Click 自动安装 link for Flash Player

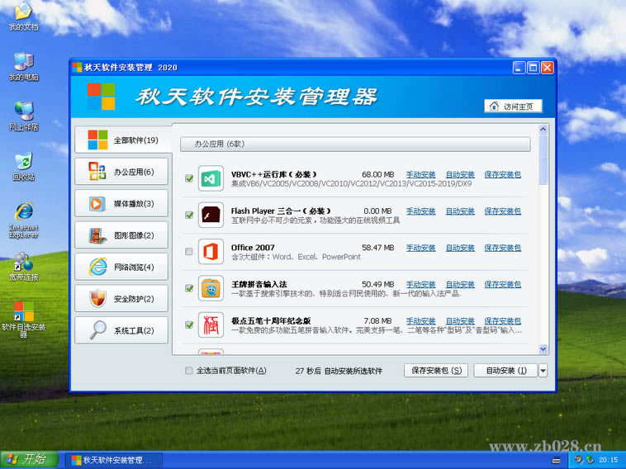[x=460, y=211]
